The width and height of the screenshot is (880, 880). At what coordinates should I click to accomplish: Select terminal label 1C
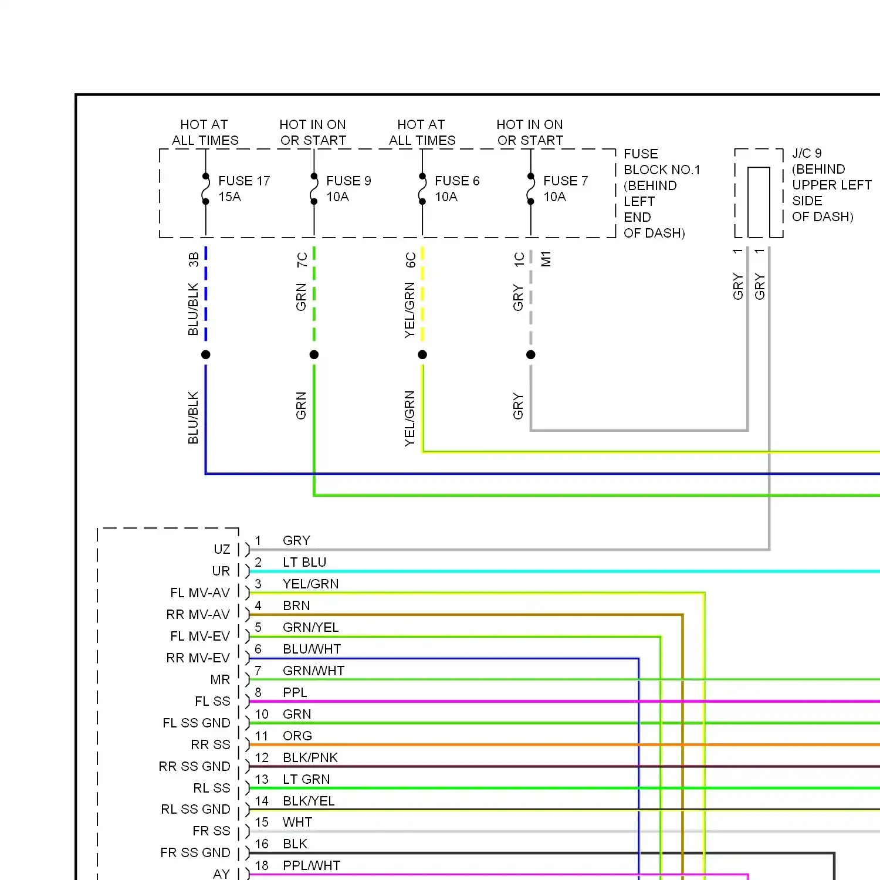(x=519, y=260)
